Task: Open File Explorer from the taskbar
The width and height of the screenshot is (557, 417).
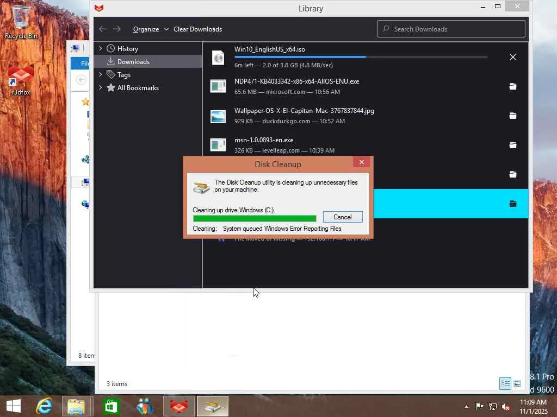Action: 77,406
